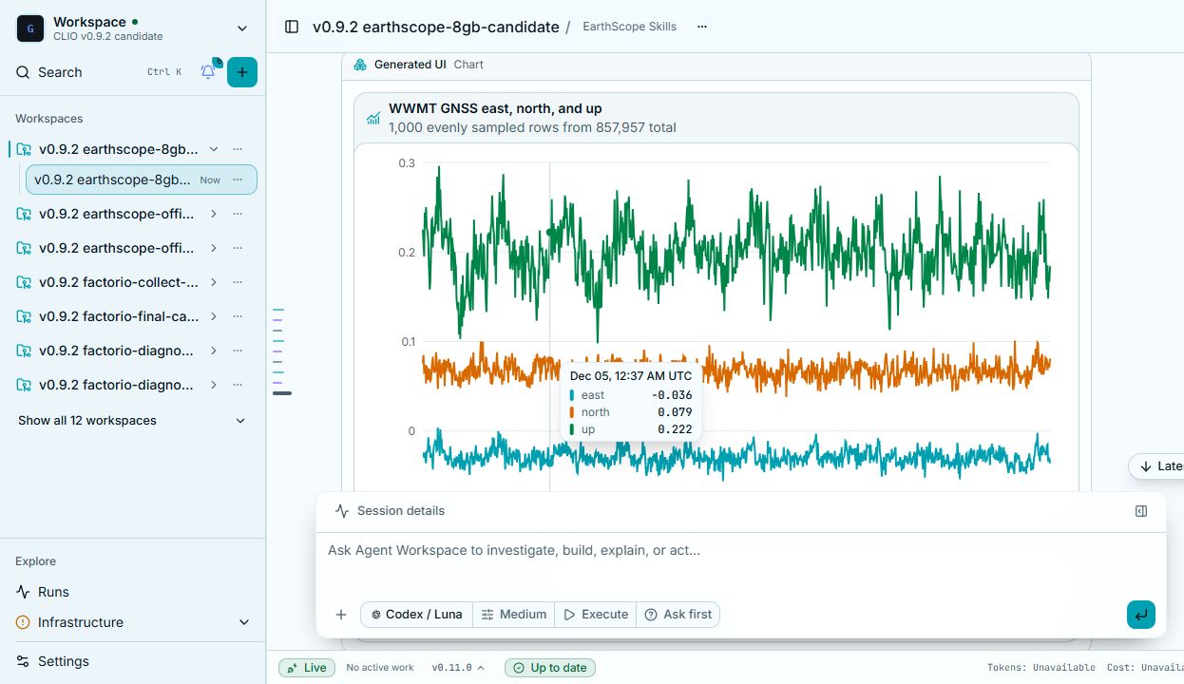Expand the v0.9.2 factorio-collect workspace
1184x684 pixels.
point(214,282)
